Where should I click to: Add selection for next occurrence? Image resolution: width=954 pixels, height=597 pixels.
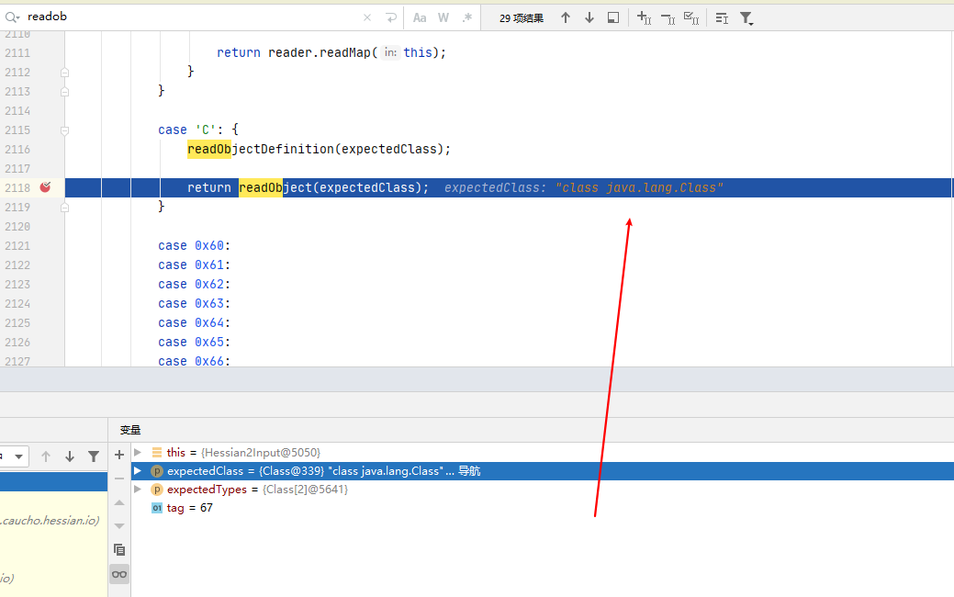click(644, 17)
